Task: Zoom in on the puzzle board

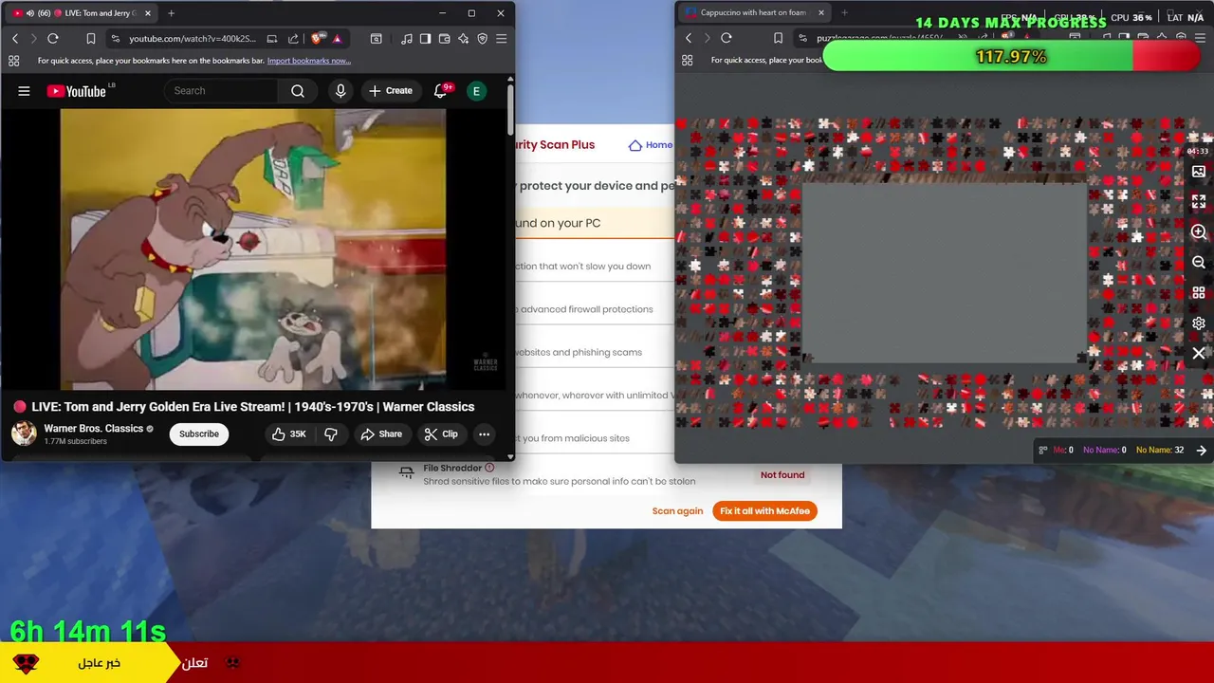Action: point(1199,232)
